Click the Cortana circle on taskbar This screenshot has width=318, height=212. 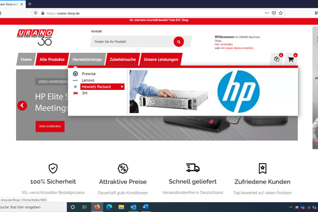point(73,207)
